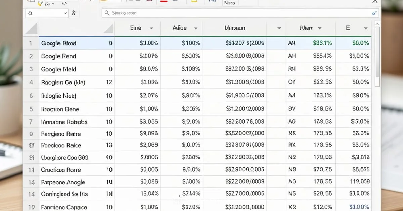Select row 1 by clicking its row header
This screenshot has height=211, width=403.
pos(31,43)
